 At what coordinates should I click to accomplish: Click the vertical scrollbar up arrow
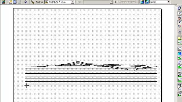point(175,6)
